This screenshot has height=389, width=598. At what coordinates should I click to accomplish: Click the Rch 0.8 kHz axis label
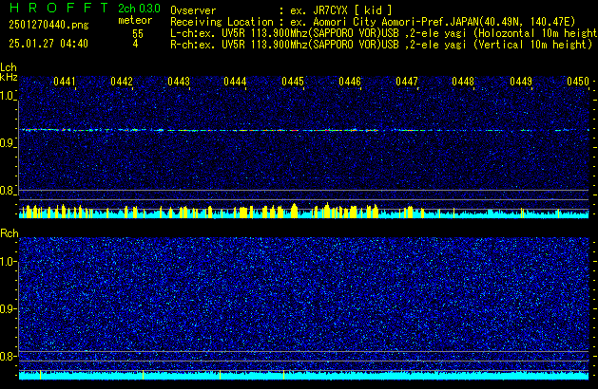pyautogui.click(x=8, y=356)
